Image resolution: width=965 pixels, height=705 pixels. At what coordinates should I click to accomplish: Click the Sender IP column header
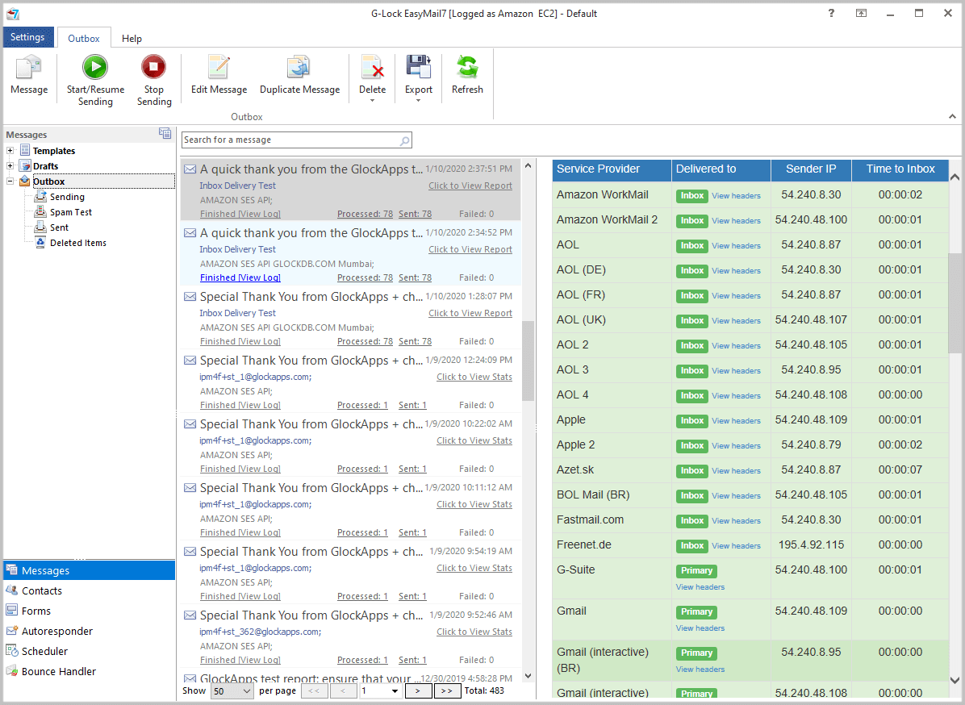811,169
